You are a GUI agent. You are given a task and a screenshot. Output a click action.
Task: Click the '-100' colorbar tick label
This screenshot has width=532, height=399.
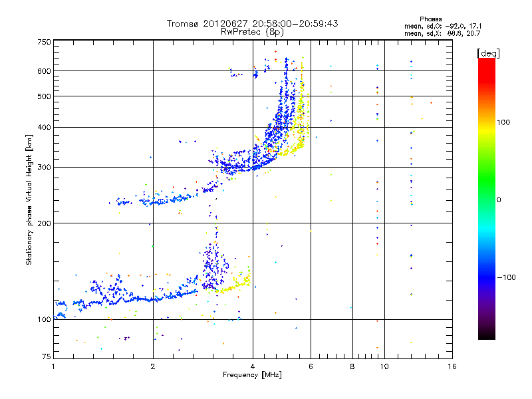pos(507,277)
